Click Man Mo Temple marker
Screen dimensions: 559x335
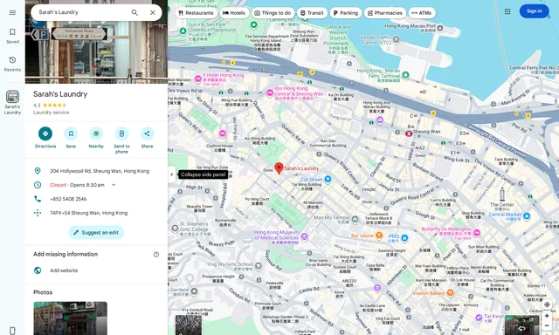[x=355, y=220]
